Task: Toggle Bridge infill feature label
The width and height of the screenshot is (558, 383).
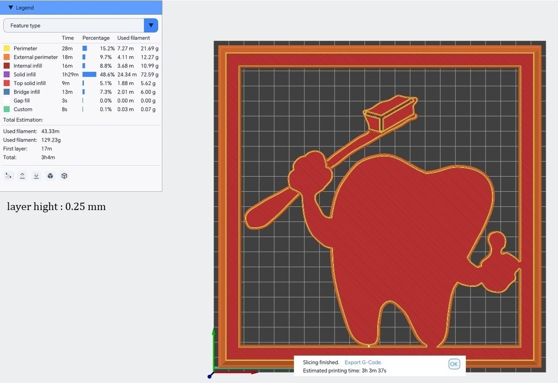Action: click(27, 91)
